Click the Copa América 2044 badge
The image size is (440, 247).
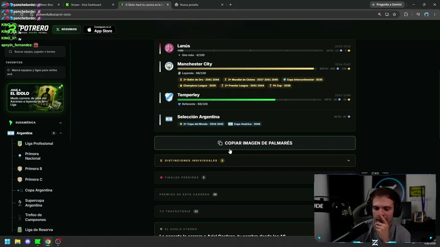(x=244, y=124)
